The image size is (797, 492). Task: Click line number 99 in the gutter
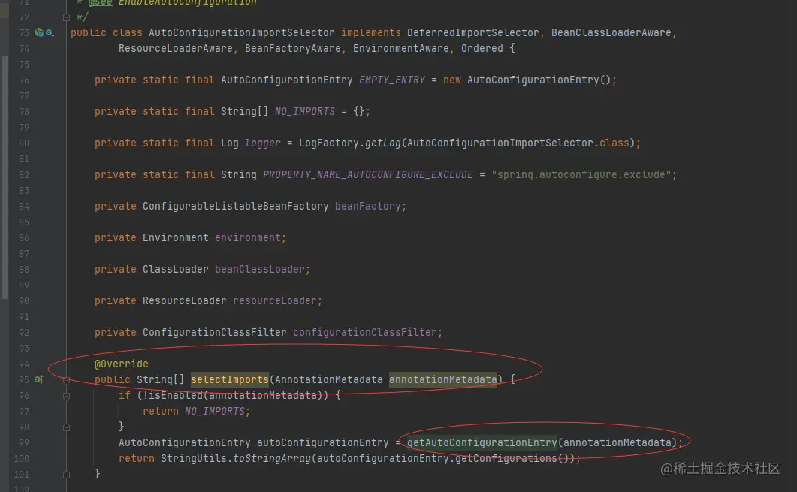click(x=23, y=442)
